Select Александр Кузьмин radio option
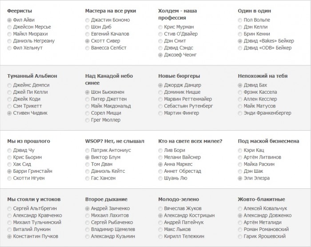The height and width of the screenshot is (247, 311). coord(88,236)
